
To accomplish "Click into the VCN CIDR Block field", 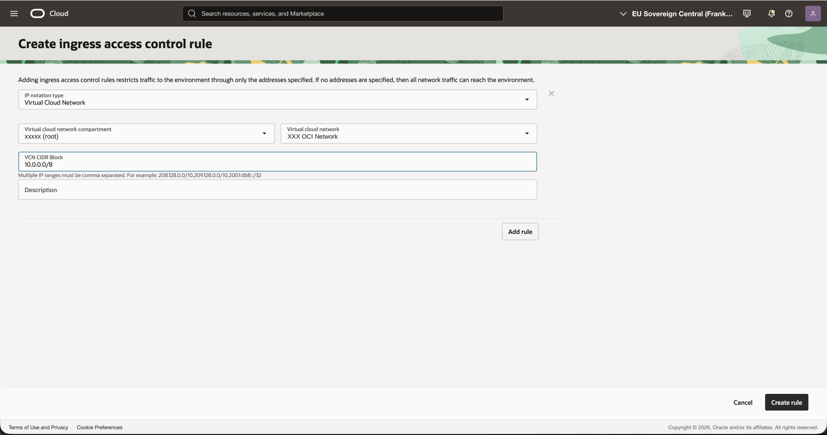I will (278, 161).
